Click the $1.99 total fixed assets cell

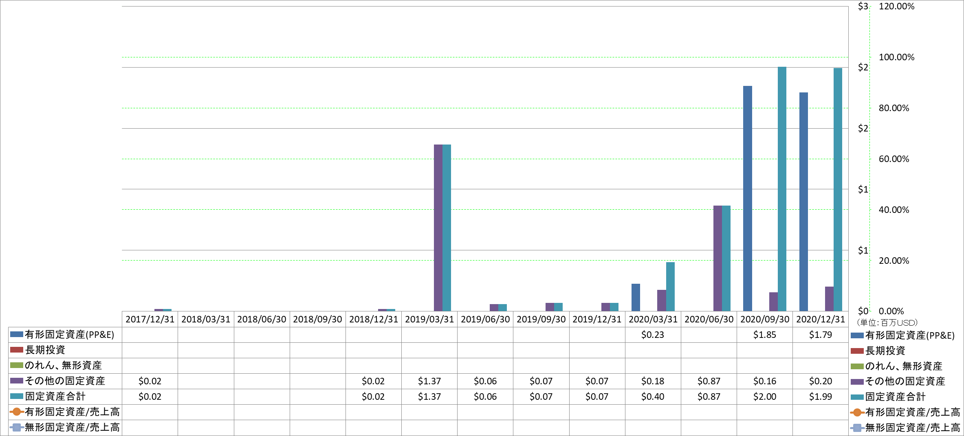point(821,397)
